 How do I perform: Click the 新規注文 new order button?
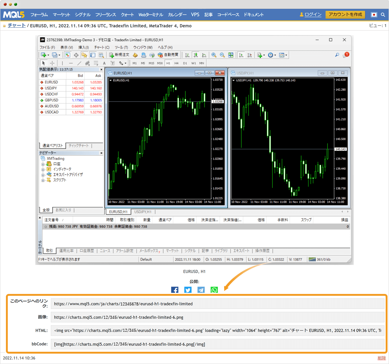[x=119, y=55]
